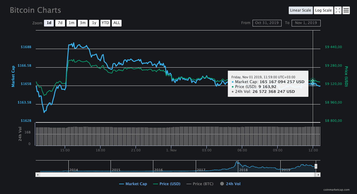Select the 7d zoom range
The width and height of the screenshot is (357, 194).
coord(60,23)
